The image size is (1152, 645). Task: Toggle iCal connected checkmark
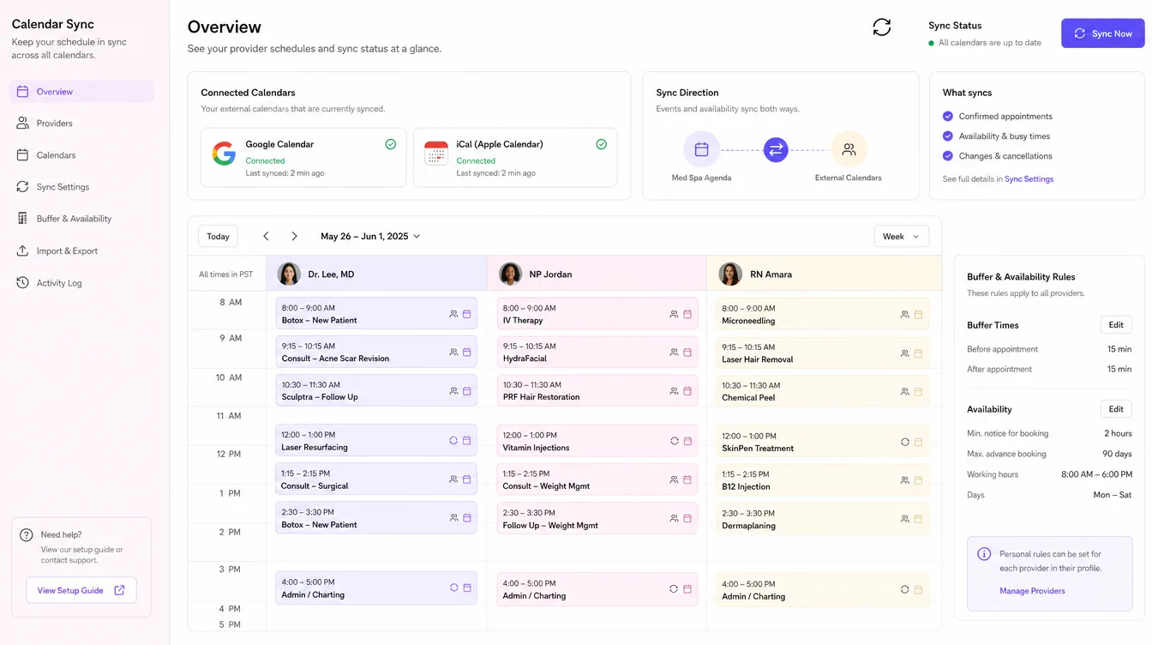pyautogui.click(x=602, y=144)
